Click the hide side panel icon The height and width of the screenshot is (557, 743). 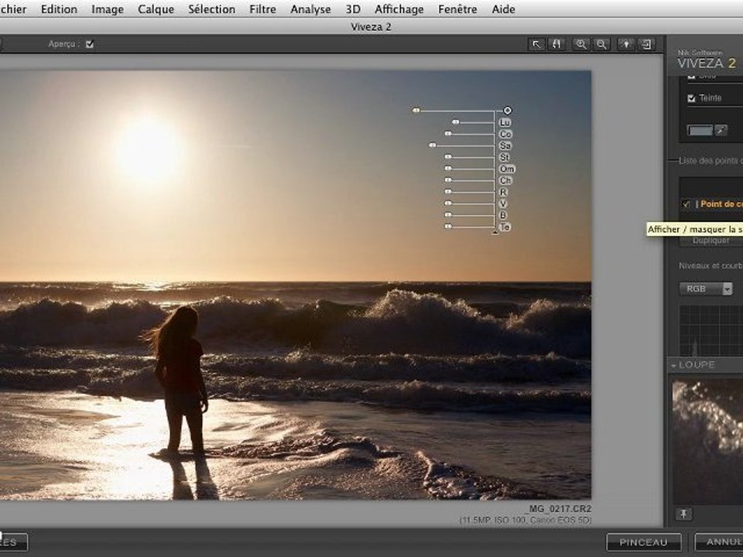646,45
